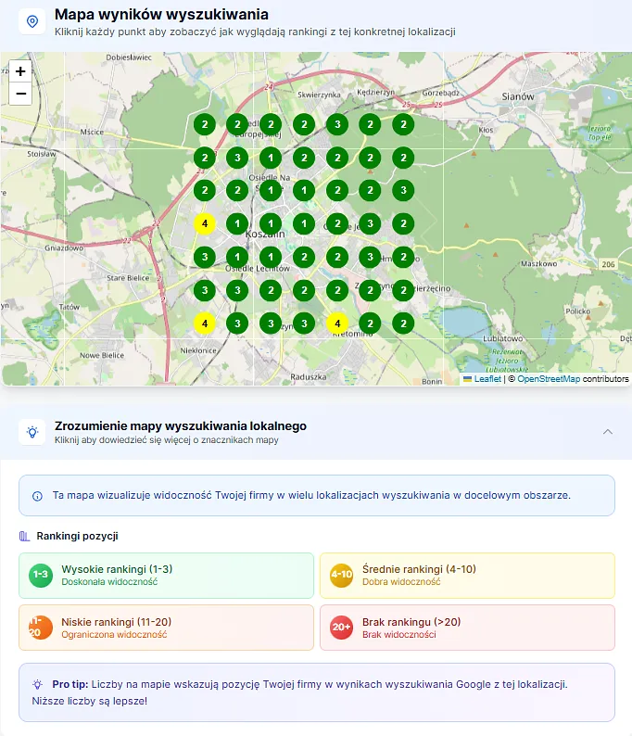Zoom in on the map
This screenshot has height=736, width=632.
(20, 71)
